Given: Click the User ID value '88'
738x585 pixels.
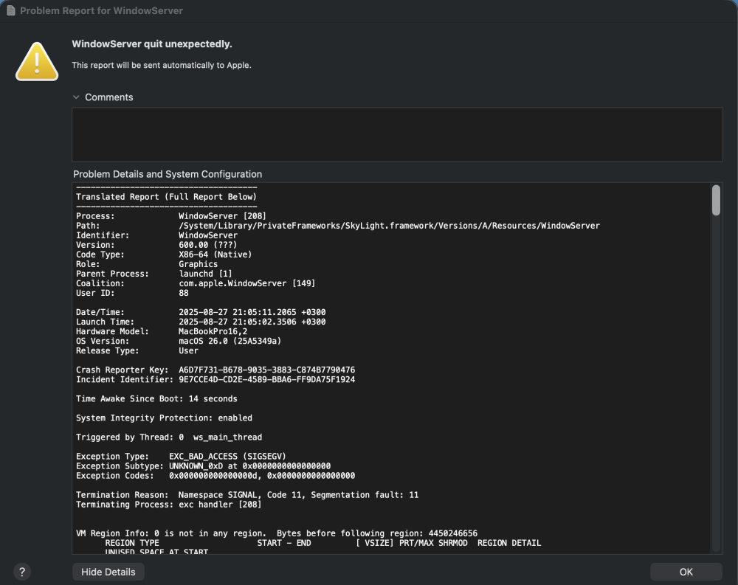Looking at the screenshot, I should [x=184, y=293].
